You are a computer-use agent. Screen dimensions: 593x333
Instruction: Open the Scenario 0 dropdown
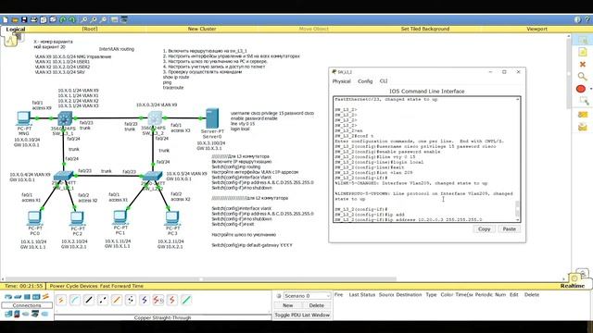click(x=307, y=296)
